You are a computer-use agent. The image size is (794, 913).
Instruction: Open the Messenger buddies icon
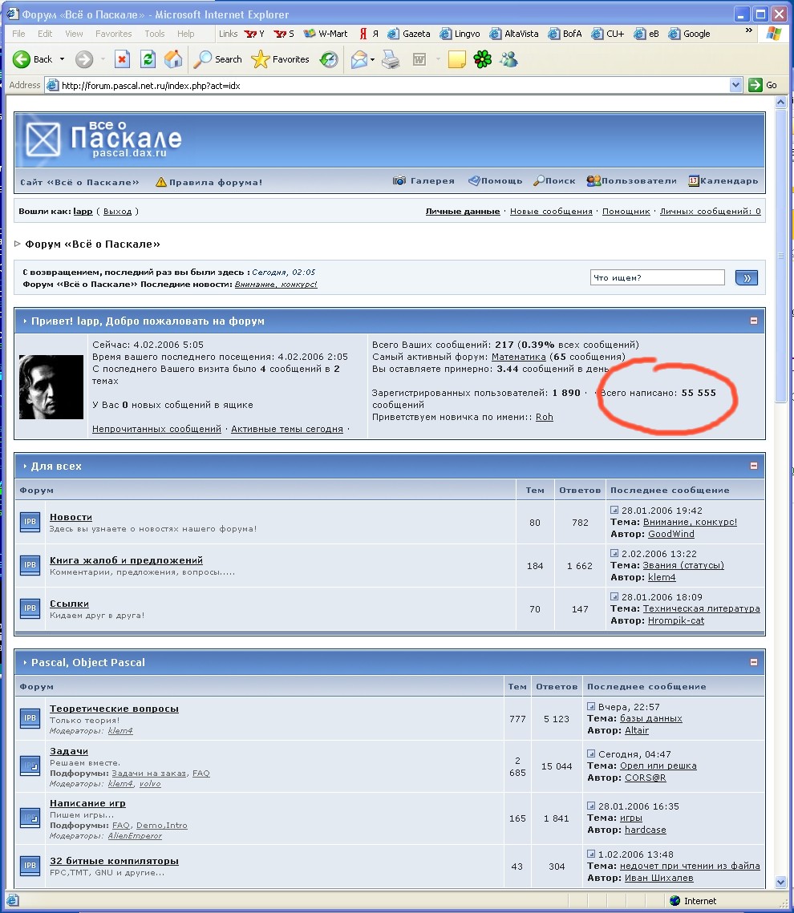click(x=508, y=59)
